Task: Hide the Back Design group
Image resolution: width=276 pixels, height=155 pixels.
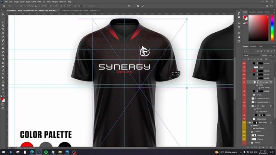Action: [244, 122]
